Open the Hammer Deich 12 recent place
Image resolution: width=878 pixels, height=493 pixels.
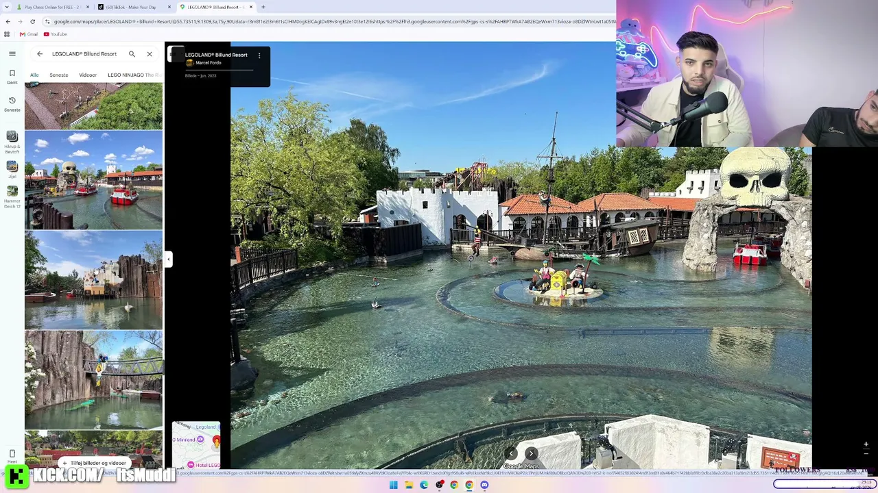point(12,197)
